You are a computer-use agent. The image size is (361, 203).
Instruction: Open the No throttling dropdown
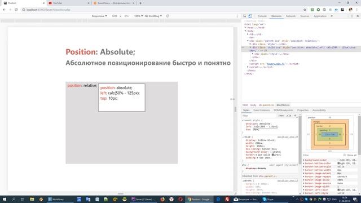(x=153, y=16)
